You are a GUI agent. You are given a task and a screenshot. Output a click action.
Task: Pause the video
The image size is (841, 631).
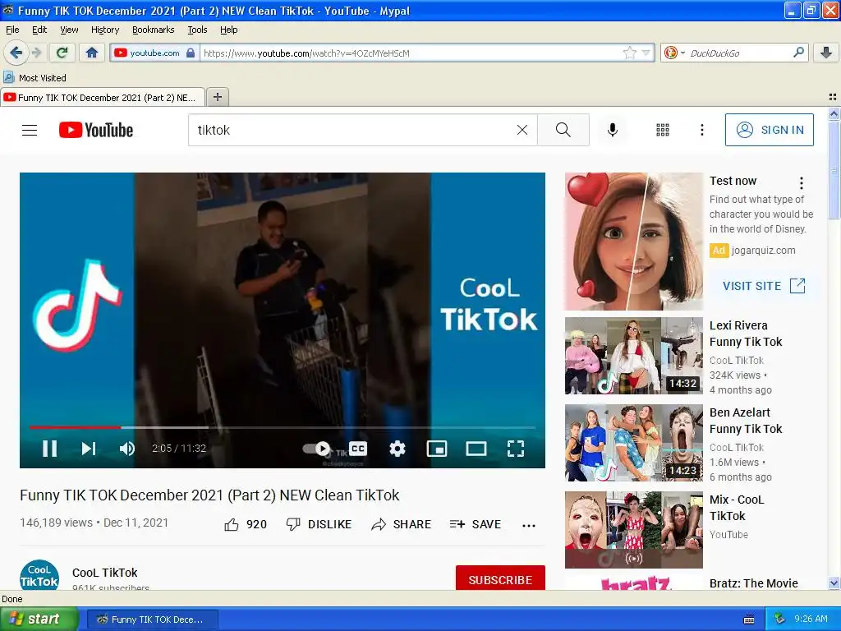[x=50, y=449]
